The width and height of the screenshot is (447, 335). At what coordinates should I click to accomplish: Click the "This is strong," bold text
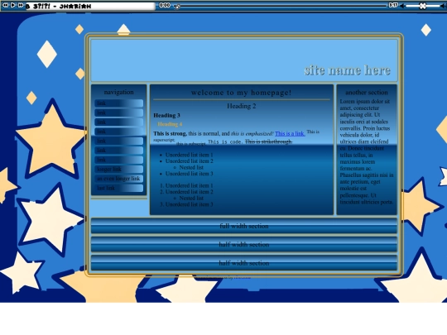coord(171,133)
